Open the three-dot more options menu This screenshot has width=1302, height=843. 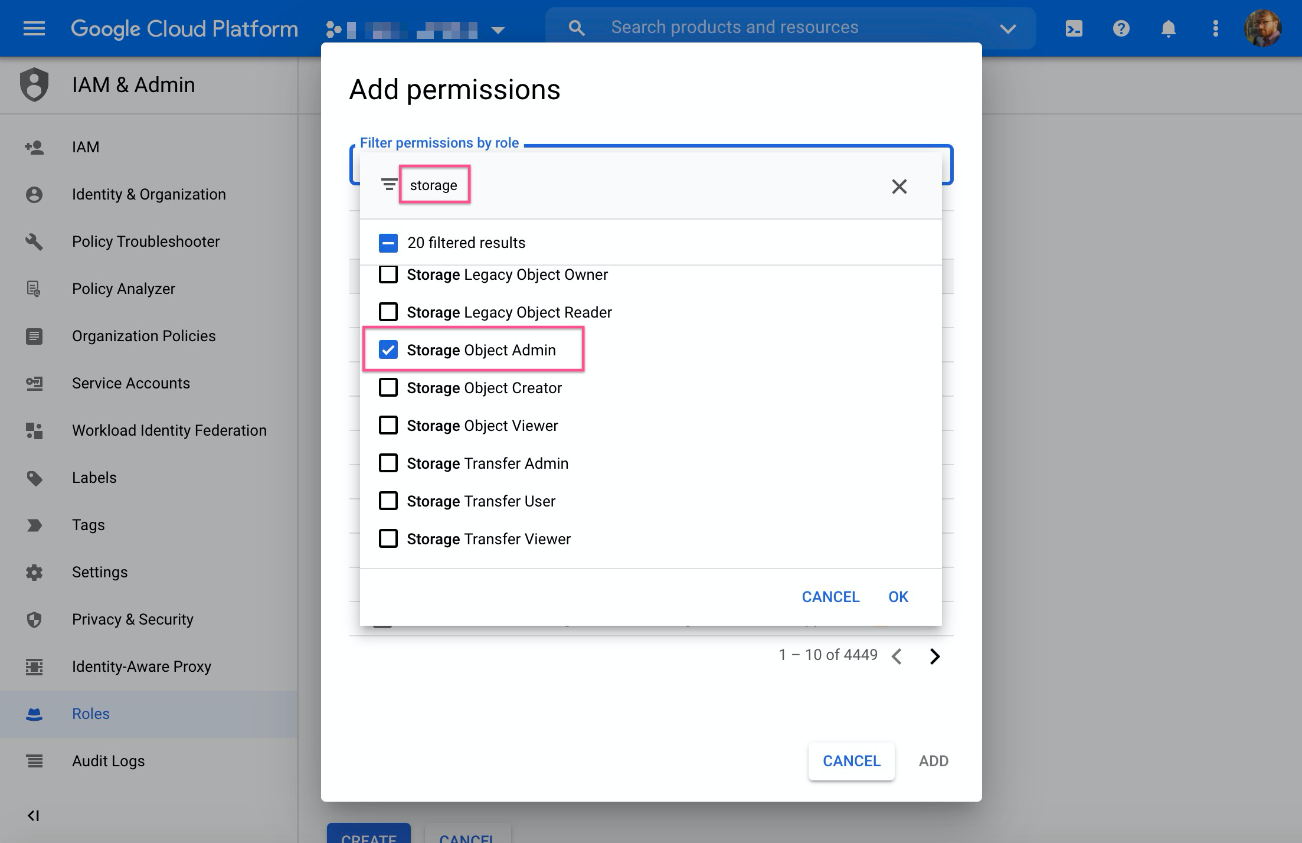1215,28
